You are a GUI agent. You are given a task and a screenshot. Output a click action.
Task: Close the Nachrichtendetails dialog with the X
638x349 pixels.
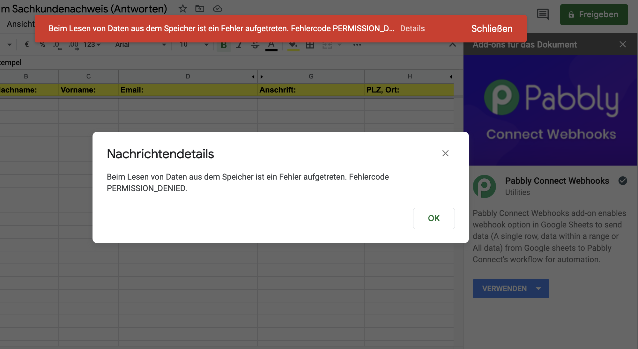click(445, 153)
